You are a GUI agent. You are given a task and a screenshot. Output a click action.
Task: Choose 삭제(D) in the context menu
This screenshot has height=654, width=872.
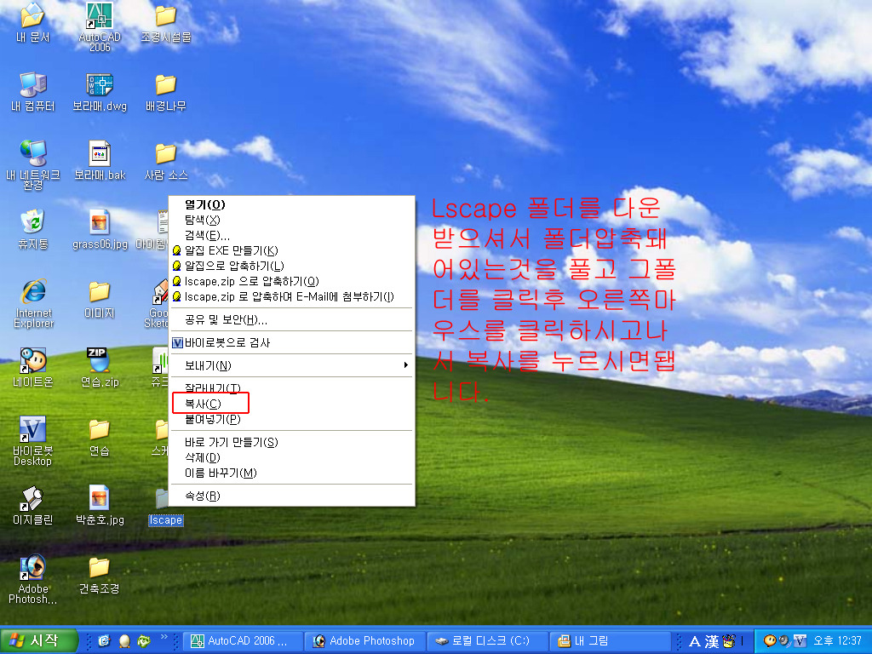[292, 457]
